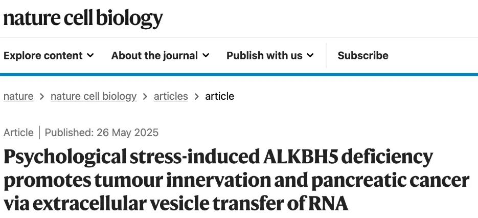Screen dimensions: 478x218
Task: Expand the About the journal chevron
Action: pos(206,56)
